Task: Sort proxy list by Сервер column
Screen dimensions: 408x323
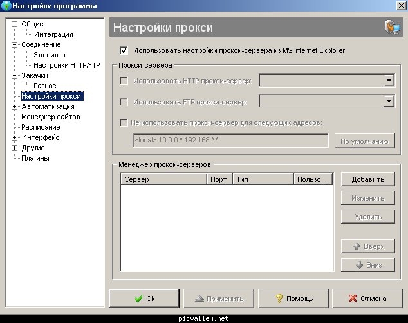Action: tap(164, 179)
